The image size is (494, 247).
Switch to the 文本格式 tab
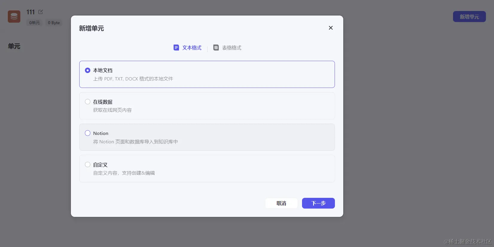tap(187, 48)
